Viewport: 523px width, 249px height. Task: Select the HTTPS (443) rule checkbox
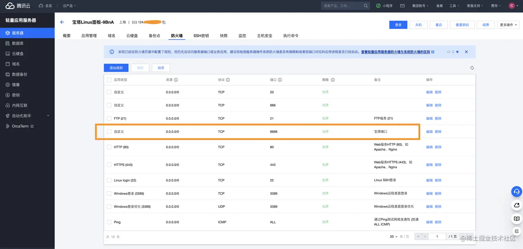[x=109, y=165]
